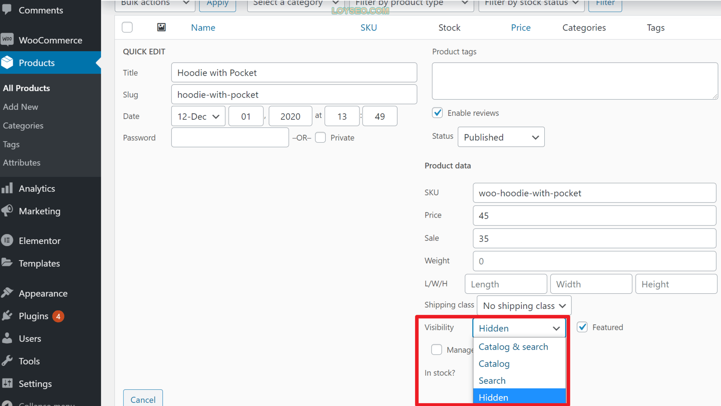The height and width of the screenshot is (406, 721).
Task: Click the Settings sliders icon
Action: [7, 383]
